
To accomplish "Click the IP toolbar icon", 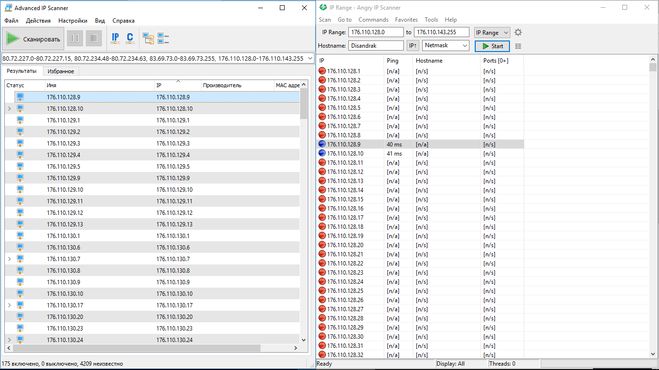I will coord(115,39).
